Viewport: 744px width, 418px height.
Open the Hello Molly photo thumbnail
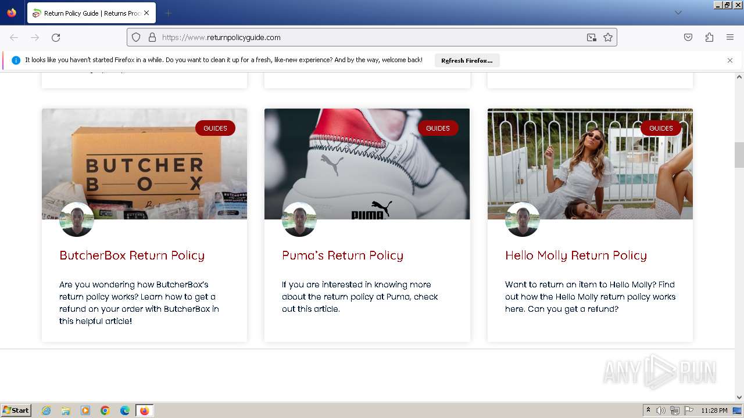(x=590, y=164)
